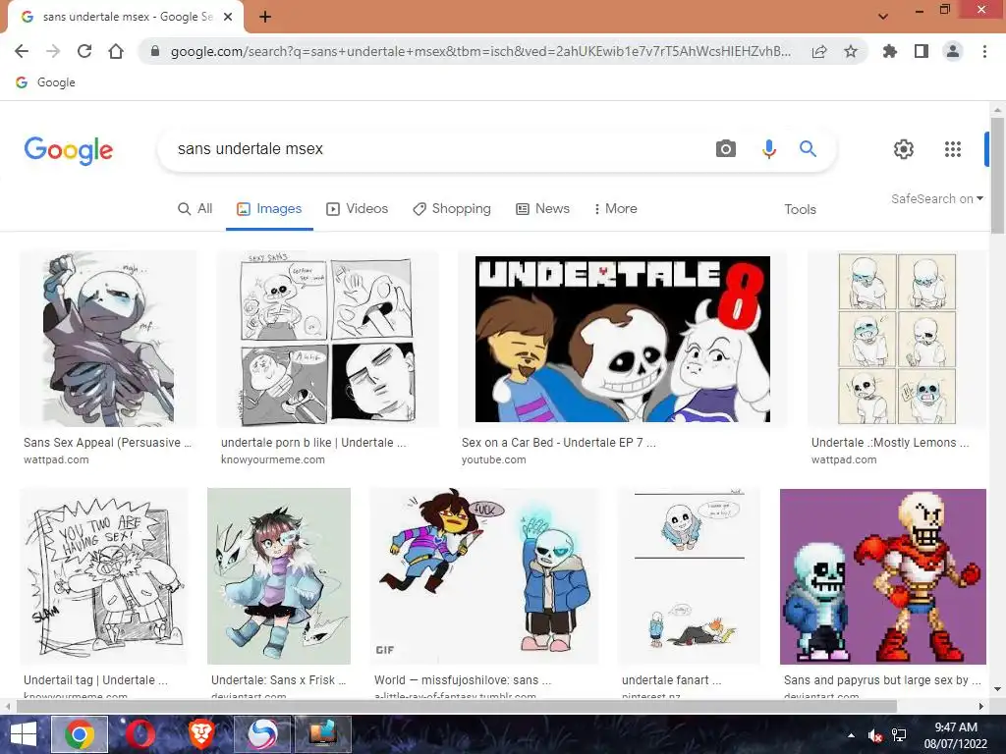This screenshot has width=1006, height=754.
Task: Expand the SafeSearch on dropdown
Action: (x=936, y=199)
